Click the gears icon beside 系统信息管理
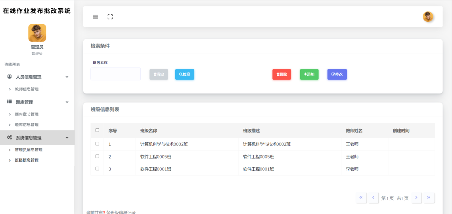452x214 pixels. coord(10,138)
